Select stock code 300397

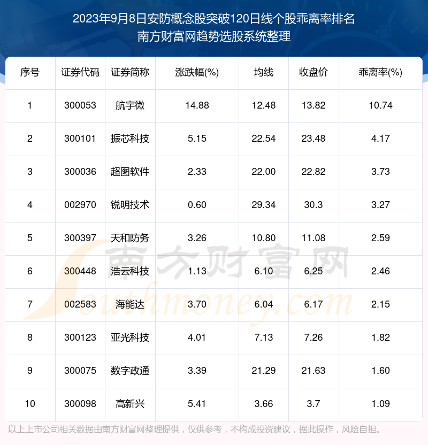(x=80, y=238)
